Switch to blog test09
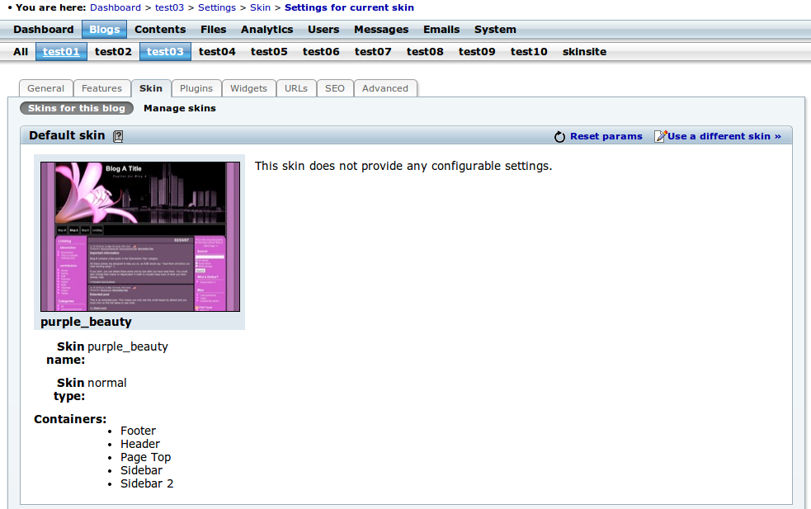The width and height of the screenshot is (811, 509). coord(477,52)
